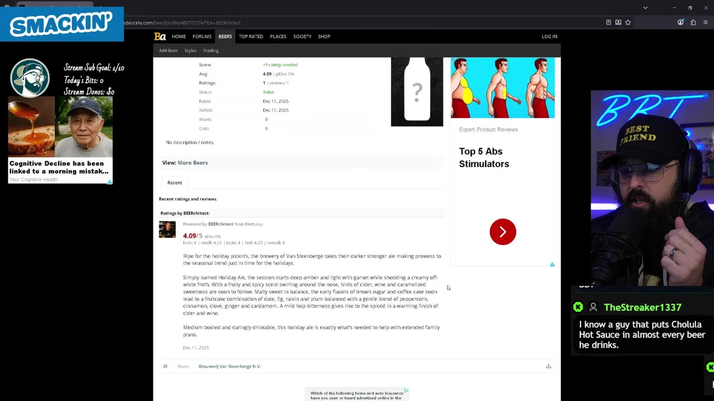Click Add Beer in the sub navigation
Image resolution: width=714 pixels, height=401 pixels.
(168, 51)
